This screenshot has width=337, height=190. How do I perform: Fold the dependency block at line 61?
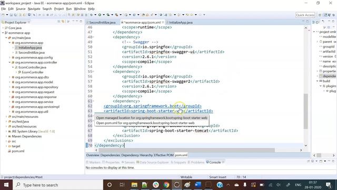click(x=93, y=101)
